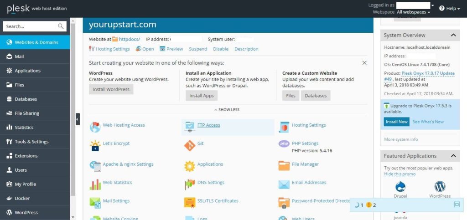Open Mail in the sidebar
The width and height of the screenshot is (467, 220).
coord(35,56)
